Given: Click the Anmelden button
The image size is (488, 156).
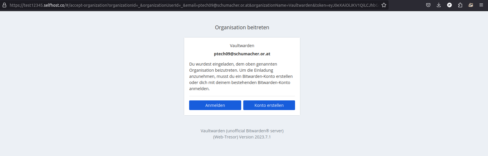Looking at the screenshot, I should click(x=215, y=105).
